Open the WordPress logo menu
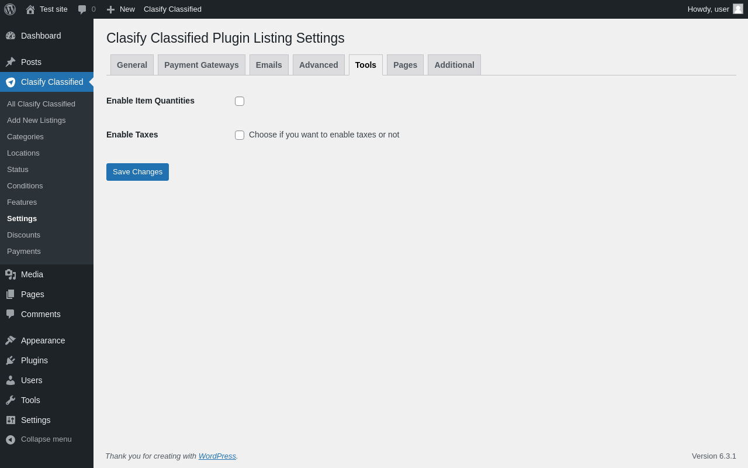The height and width of the screenshot is (468, 748). tap(10, 9)
